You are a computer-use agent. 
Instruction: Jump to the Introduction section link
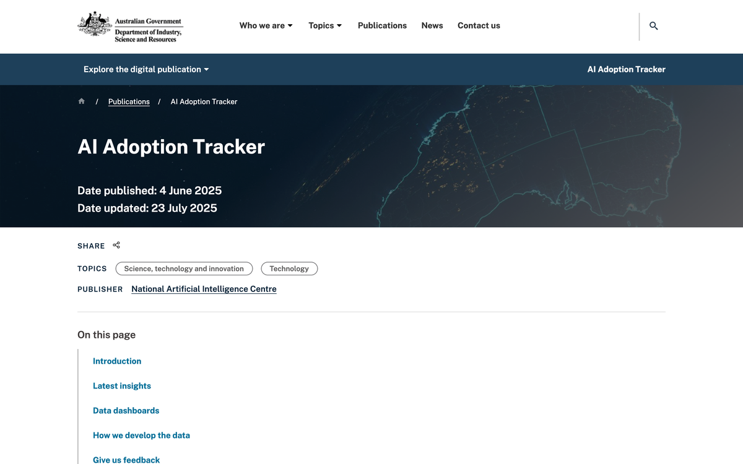click(117, 361)
